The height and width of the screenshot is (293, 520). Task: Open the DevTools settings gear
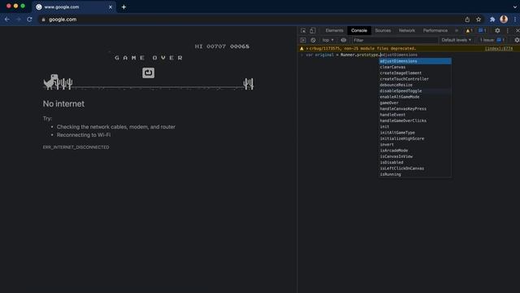click(x=497, y=31)
